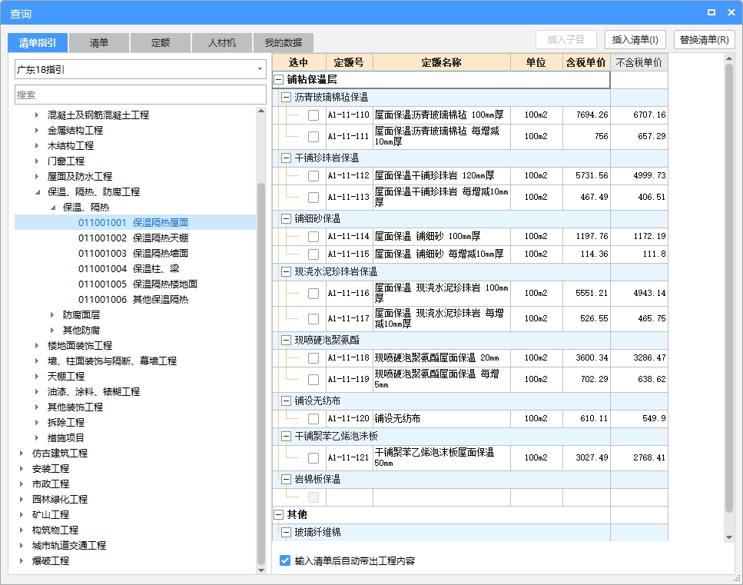
Task: Expand the 防腐面层 tree node
Action: 52,315
